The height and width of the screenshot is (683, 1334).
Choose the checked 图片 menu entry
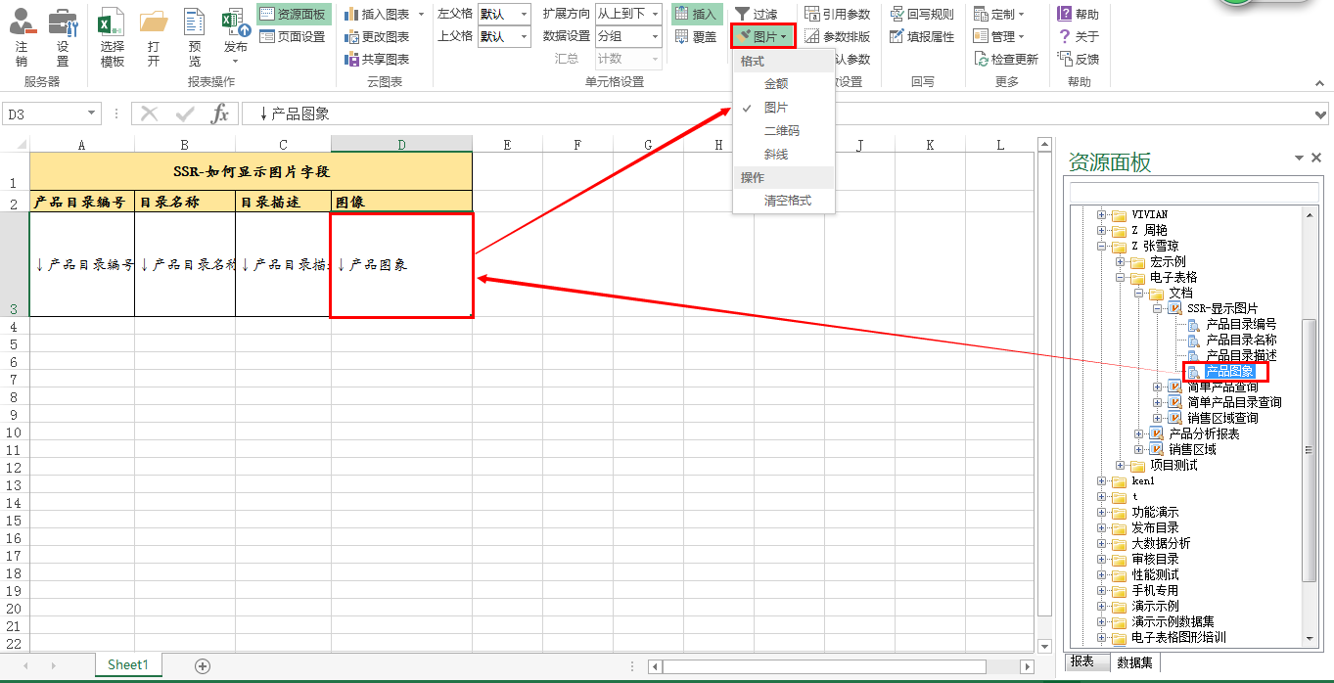coord(776,108)
